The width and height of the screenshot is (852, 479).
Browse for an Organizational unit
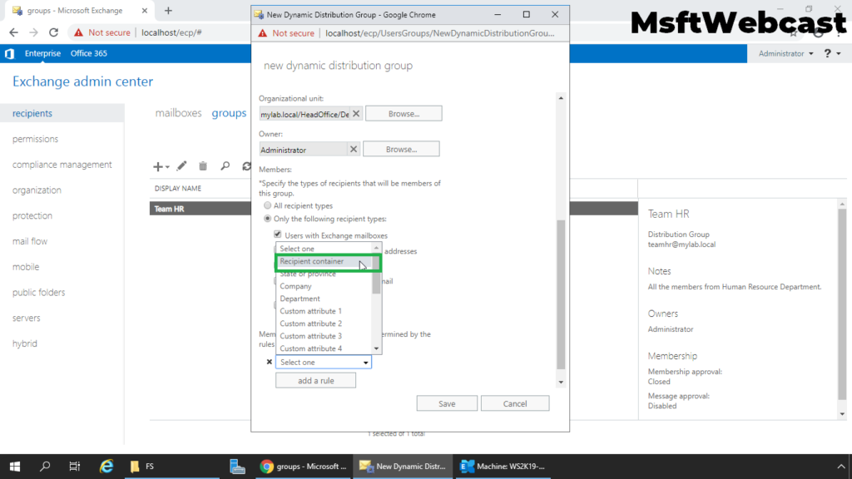tap(404, 113)
